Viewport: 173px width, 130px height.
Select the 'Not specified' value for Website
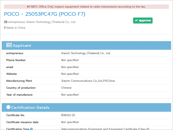[70, 74]
